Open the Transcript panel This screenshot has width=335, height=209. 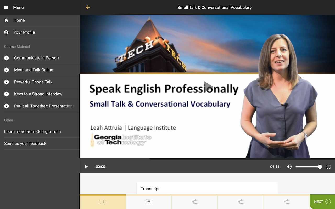click(x=207, y=188)
